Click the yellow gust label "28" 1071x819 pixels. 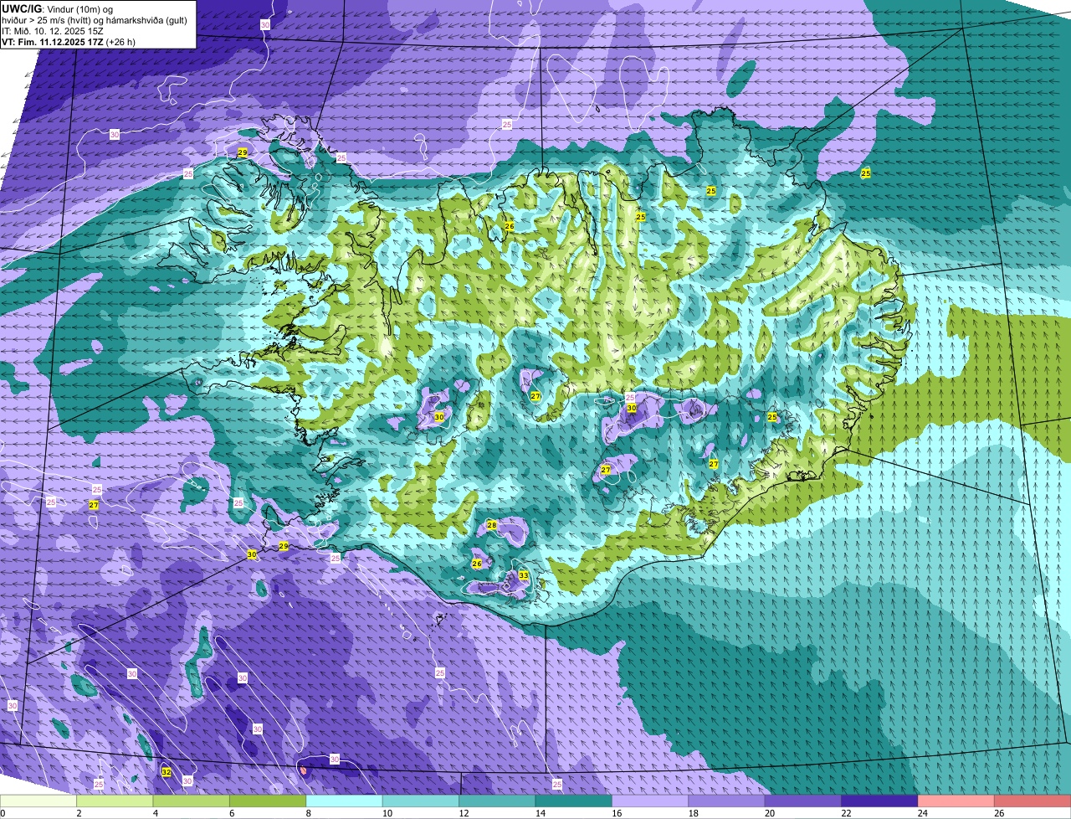click(x=492, y=525)
